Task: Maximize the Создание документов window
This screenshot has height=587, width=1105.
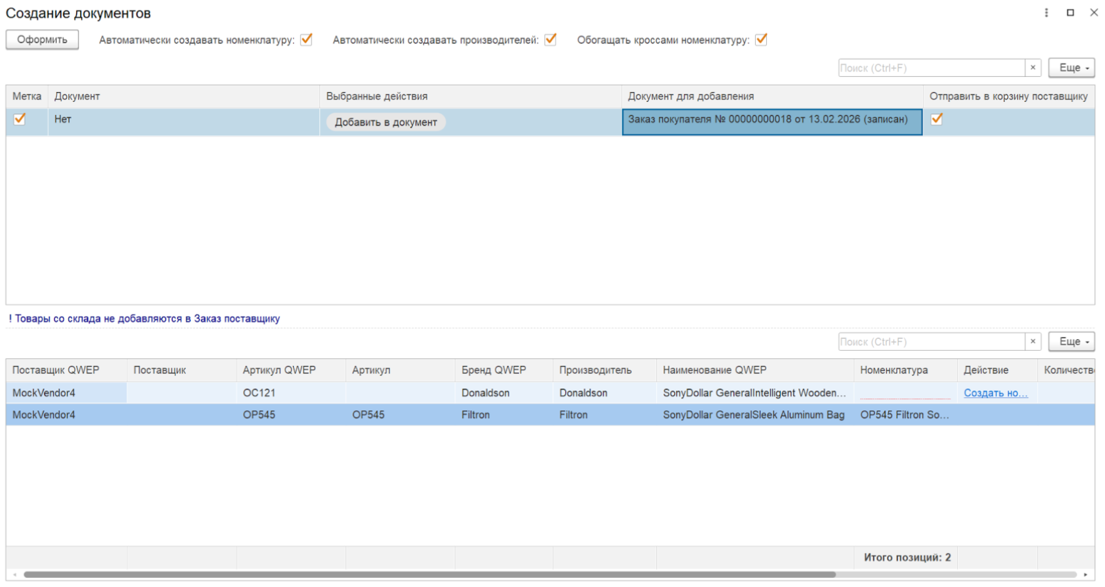Action: 1070,12
